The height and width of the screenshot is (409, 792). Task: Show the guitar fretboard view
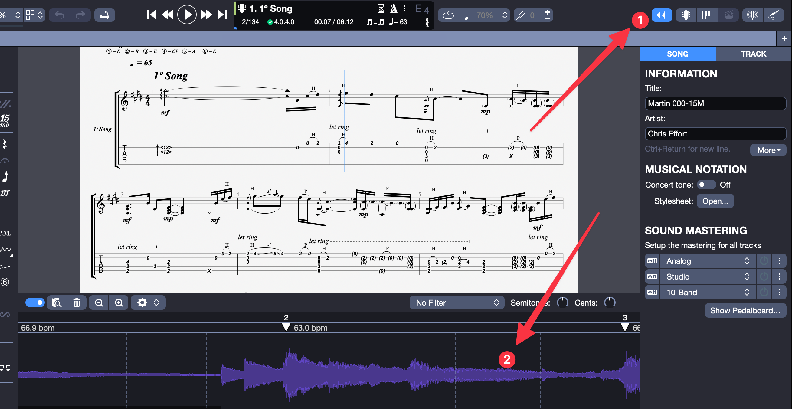(x=686, y=15)
